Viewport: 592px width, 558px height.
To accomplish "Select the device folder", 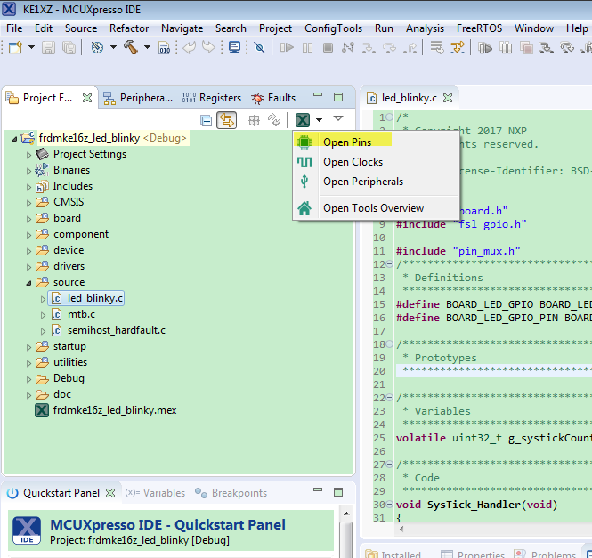I will click(x=69, y=250).
